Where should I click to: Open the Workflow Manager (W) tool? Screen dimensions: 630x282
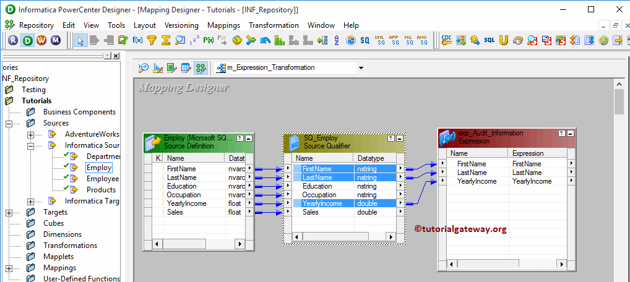pyautogui.click(x=41, y=40)
